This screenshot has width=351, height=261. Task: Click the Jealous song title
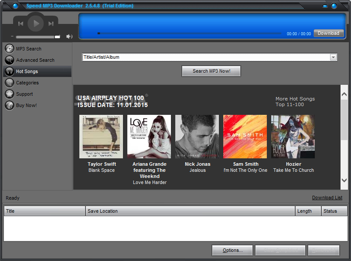point(198,170)
